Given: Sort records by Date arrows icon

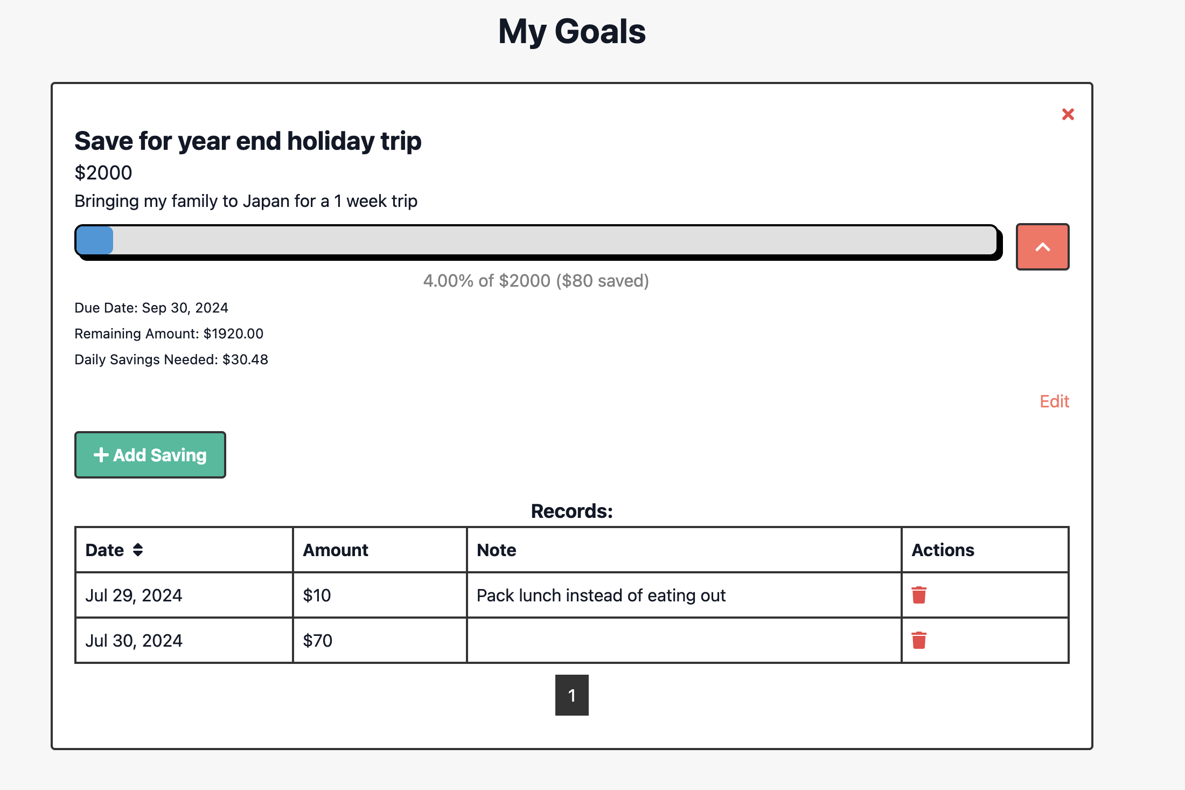Looking at the screenshot, I should [x=138, y=550].
